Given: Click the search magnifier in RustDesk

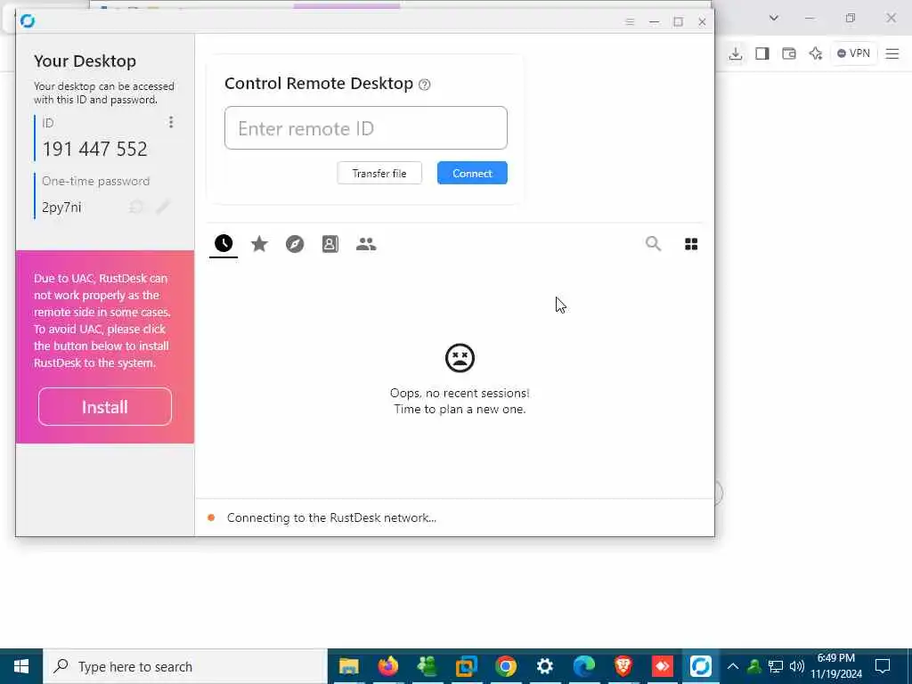Looking at the screenshot, I should pos(653,244).
